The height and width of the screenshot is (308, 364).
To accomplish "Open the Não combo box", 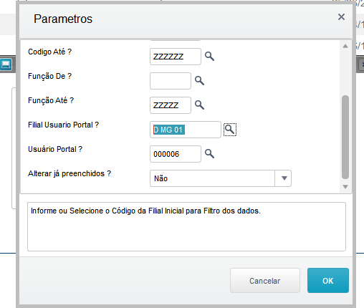I will pos(221,178).
